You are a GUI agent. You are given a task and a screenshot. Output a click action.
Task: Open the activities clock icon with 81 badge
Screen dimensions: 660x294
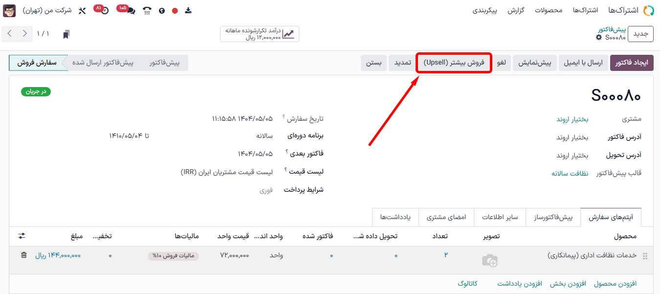[x=104, y=10]
